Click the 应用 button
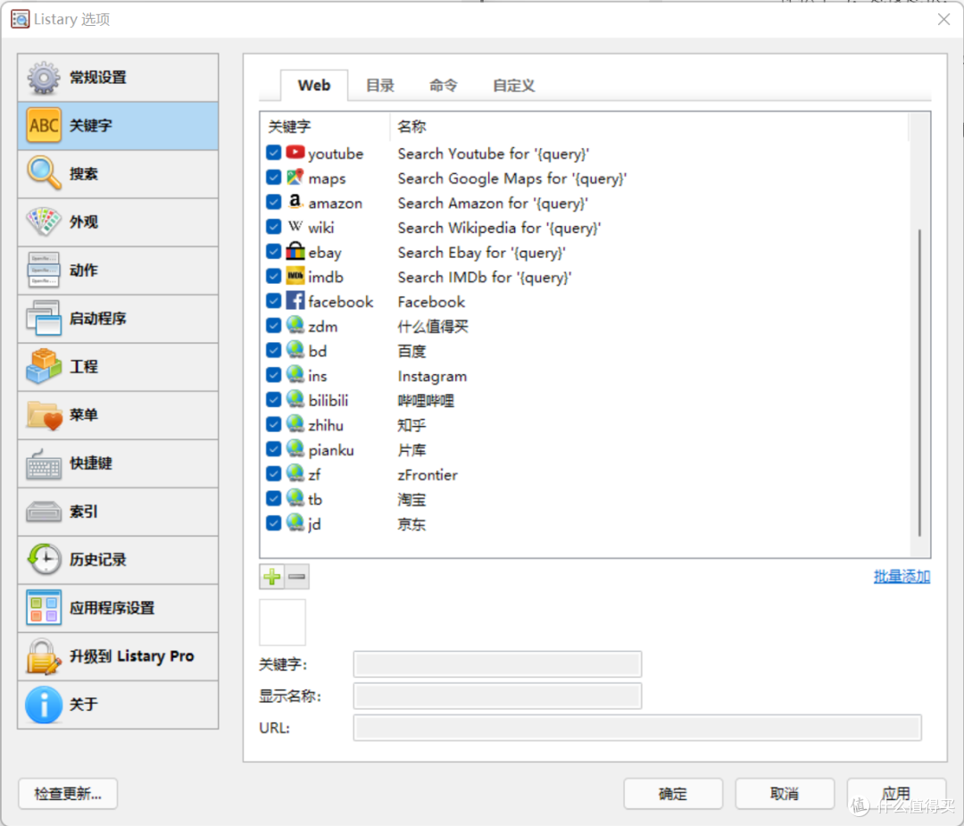 coord(896,793)
